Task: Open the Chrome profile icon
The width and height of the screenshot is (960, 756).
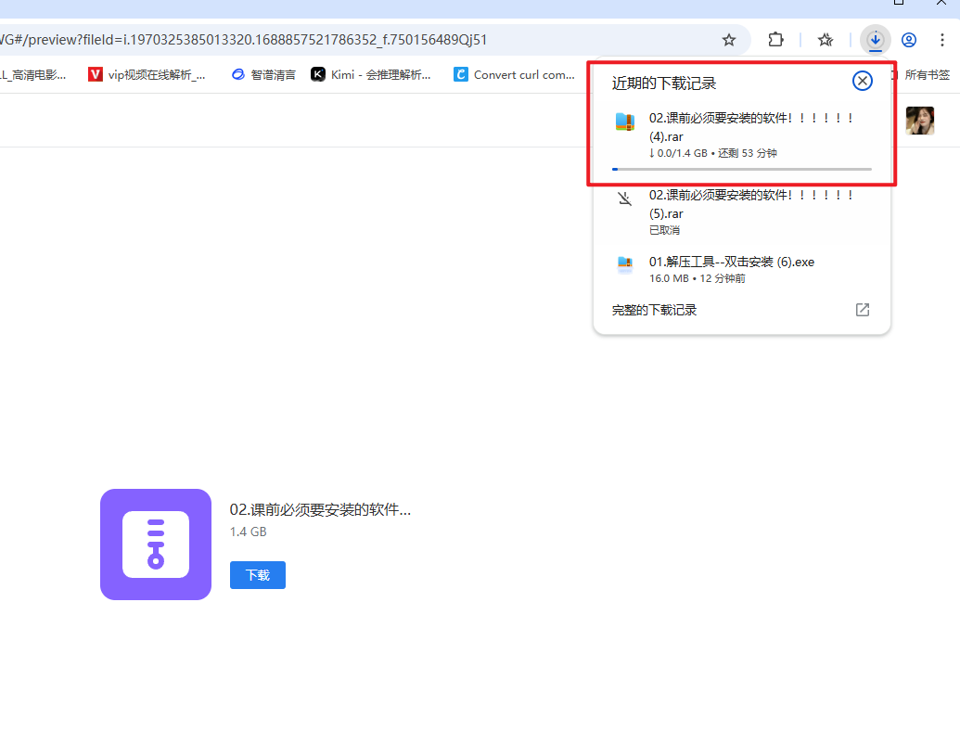Action: (909, 41)
